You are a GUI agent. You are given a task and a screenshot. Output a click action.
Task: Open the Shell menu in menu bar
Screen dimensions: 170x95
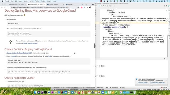point(12,1)
